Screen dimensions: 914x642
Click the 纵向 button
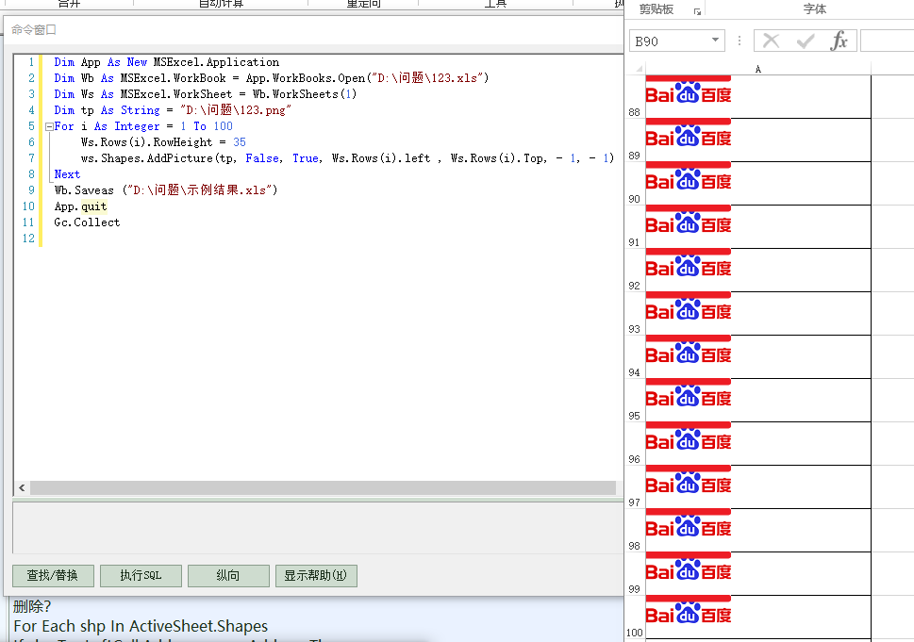pos(228,575)
